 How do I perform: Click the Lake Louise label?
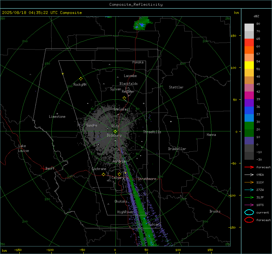(x=23, y=148)
